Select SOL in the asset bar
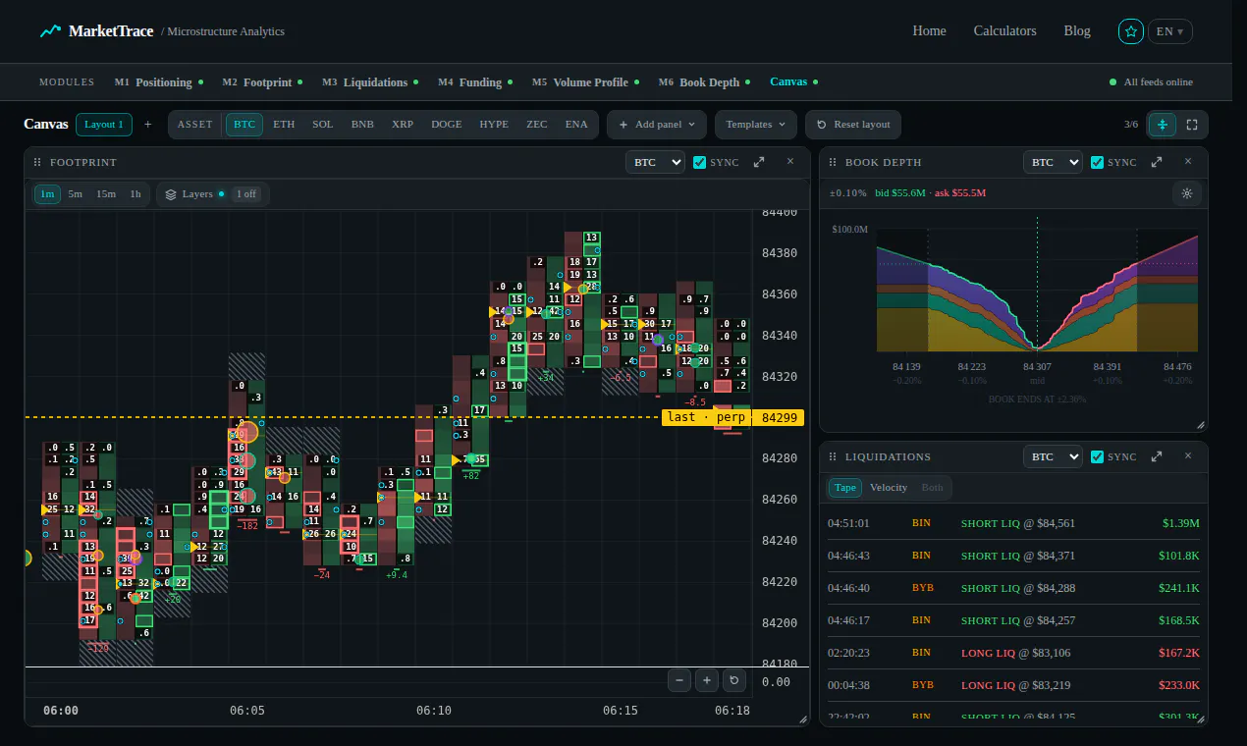Screen dimensions: 1247x746 323,125
